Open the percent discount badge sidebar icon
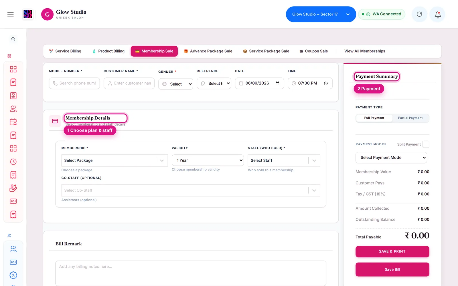458x286 pixels. pyautogui.click(x=13, y=275)
